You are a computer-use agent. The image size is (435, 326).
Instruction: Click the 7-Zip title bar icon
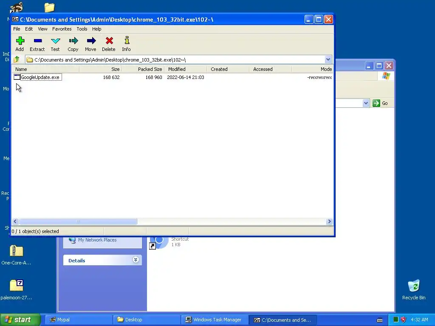coord(16,20)
